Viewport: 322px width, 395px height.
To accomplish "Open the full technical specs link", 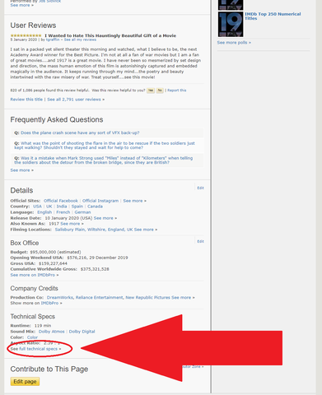I will pos(39,349).
